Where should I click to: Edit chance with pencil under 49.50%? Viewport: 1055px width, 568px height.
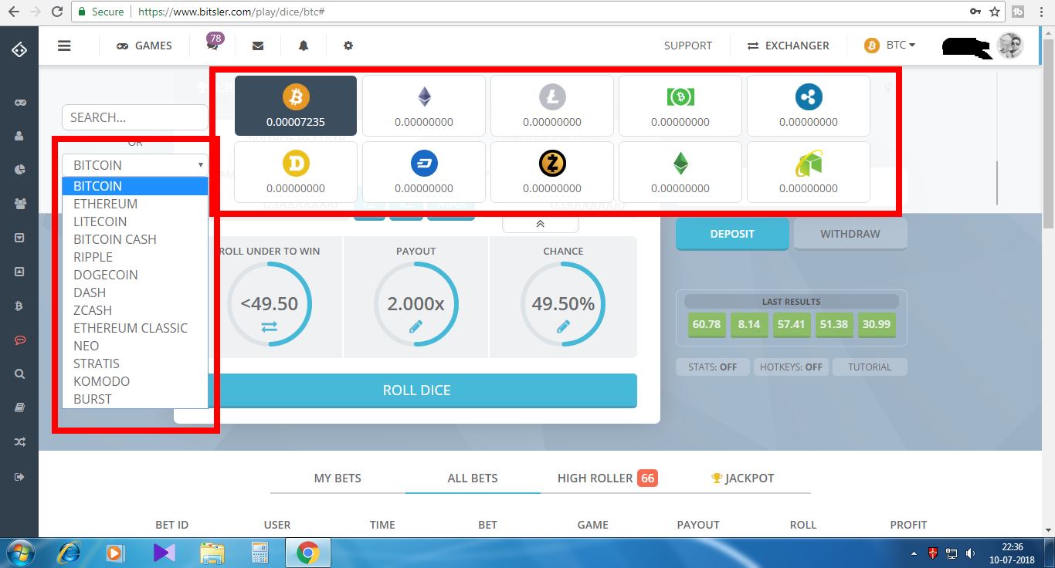(563, 326)
